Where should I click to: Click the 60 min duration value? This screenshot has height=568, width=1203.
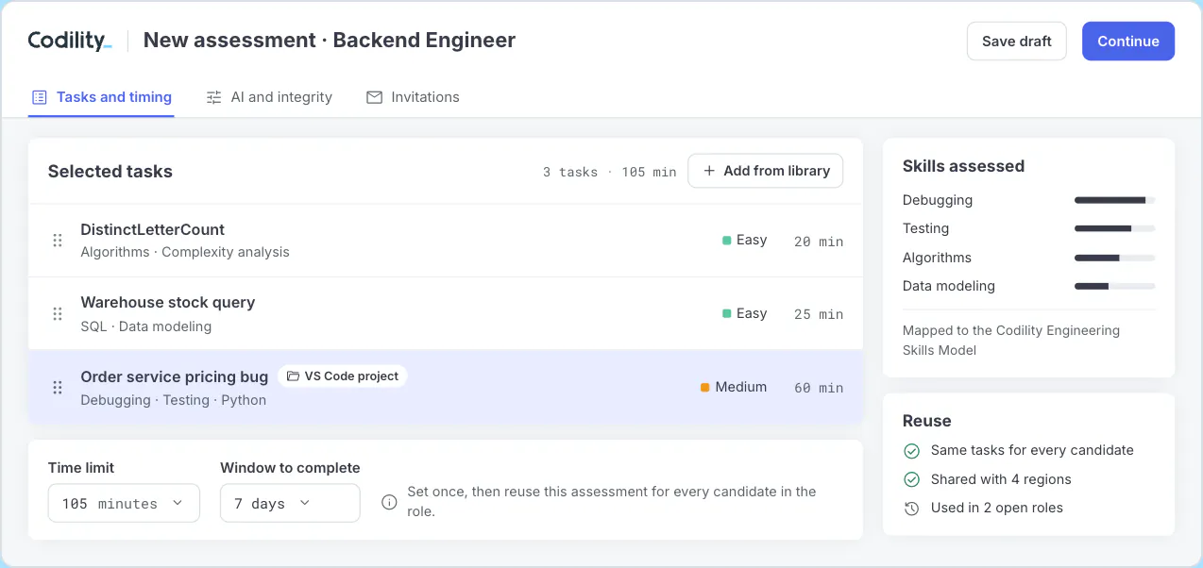(x=819, y=388)
